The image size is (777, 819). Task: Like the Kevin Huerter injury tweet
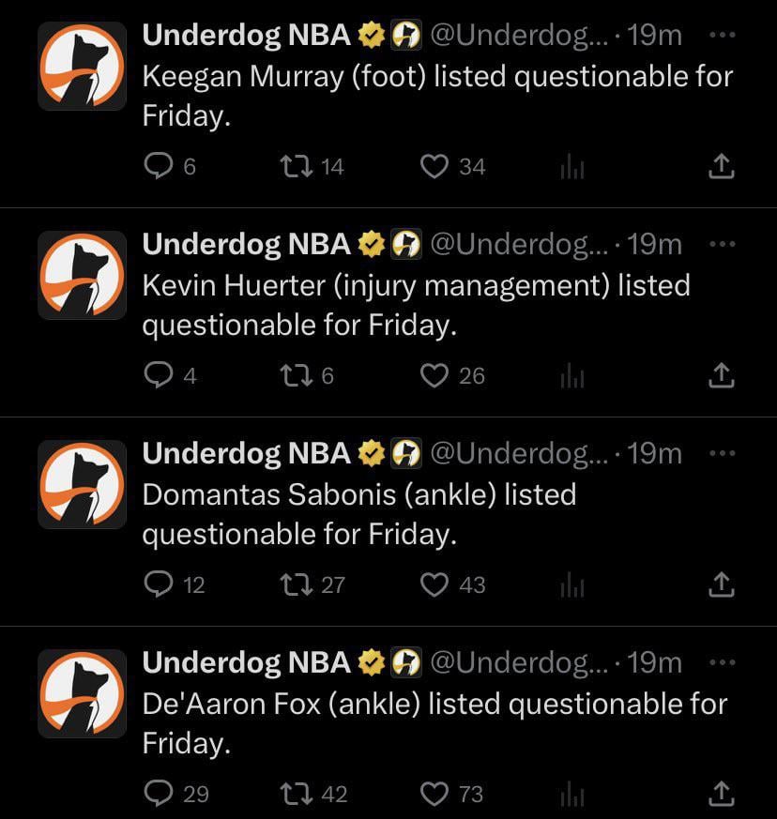tap(434, 375)
